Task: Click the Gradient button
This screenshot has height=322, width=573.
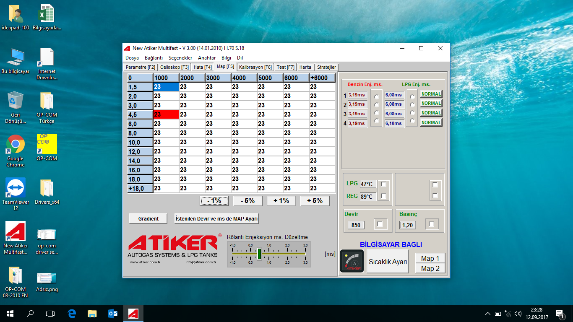Action: click(148, 218)
